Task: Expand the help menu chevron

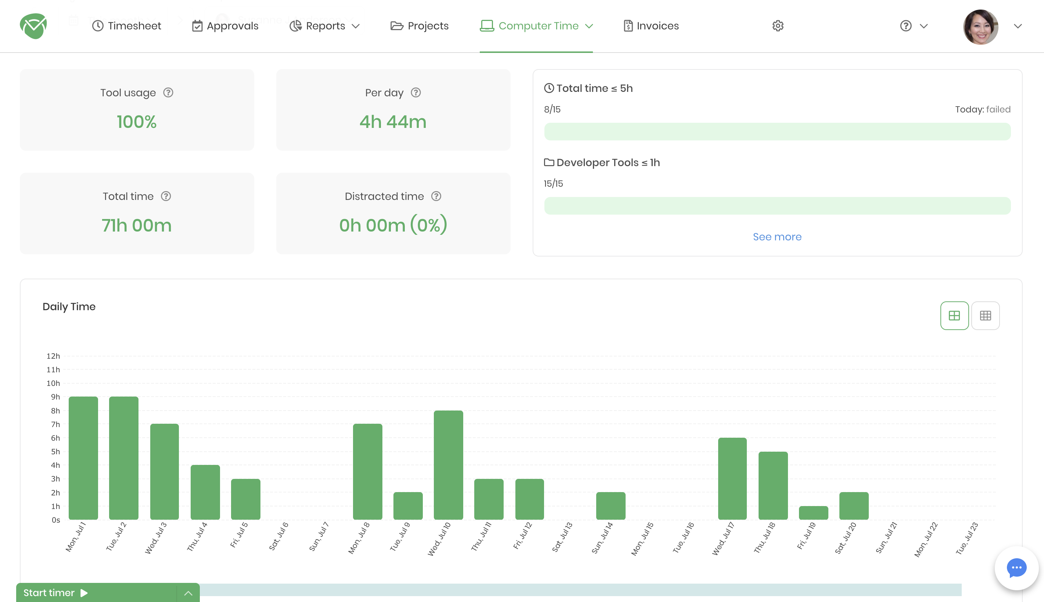Action: (x=924, y=26)
